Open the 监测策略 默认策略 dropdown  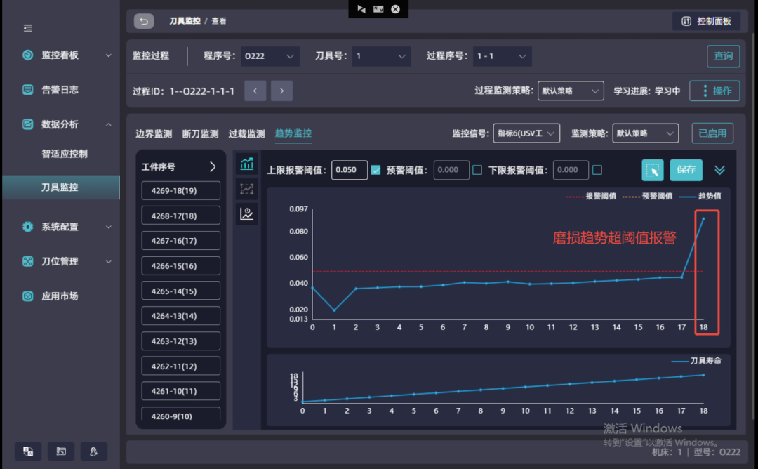click(646, 133)
